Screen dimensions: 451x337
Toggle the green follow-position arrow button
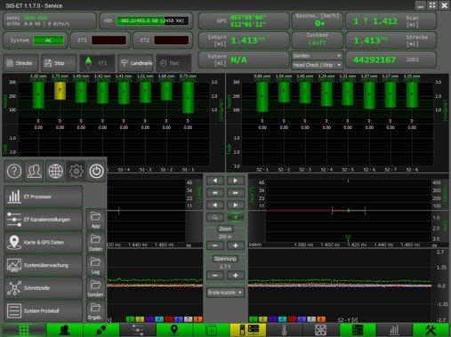click(x=236, y=218)
